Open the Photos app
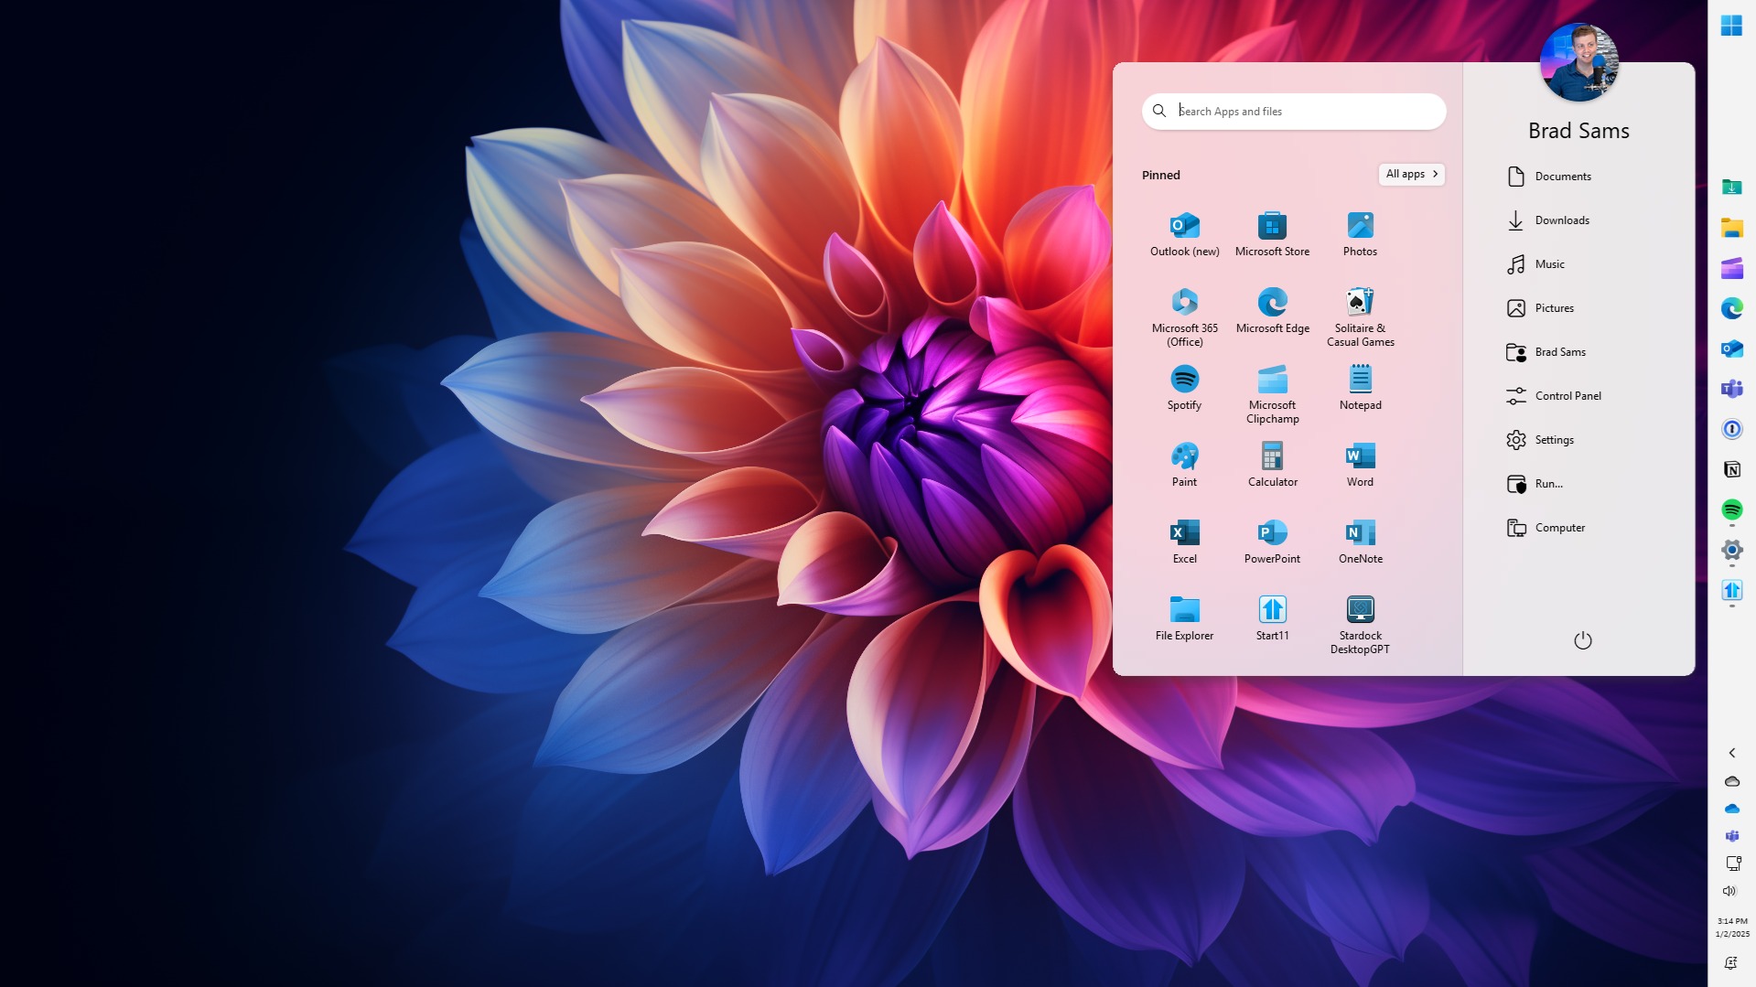 coord(1360,235)
